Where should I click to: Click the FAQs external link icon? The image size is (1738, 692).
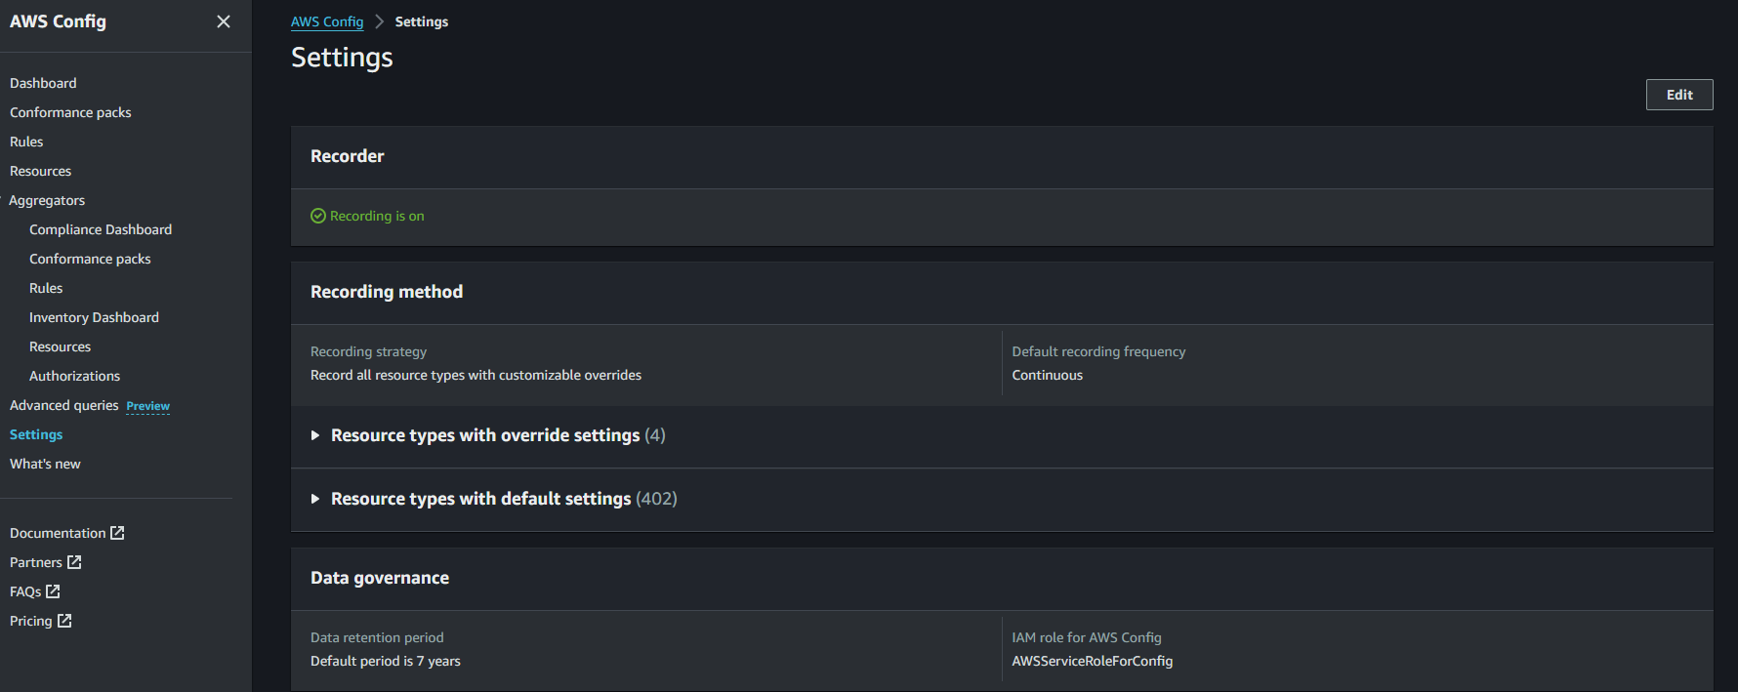53,591
